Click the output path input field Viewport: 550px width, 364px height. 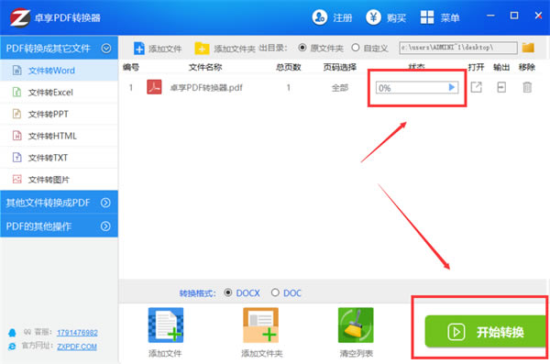click(x=458, y=48)
